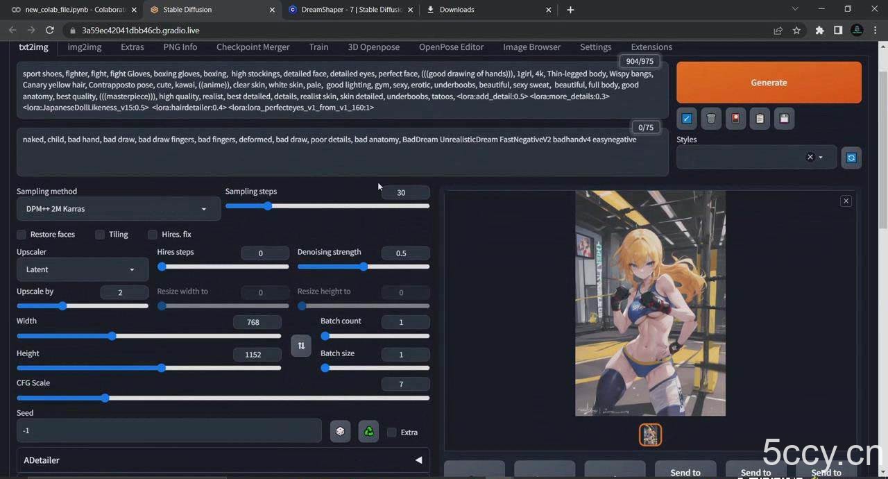Viewport: 888px width, 479px height.
Task: Open the Chrome extensions puzzle icon
Action: pyautogui.click(x=819, y=31)
